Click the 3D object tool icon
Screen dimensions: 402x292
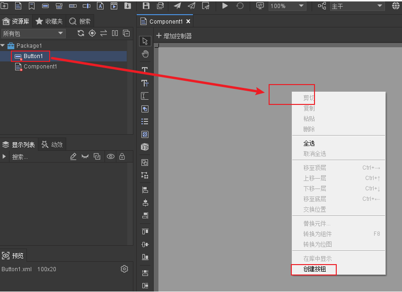coord(145,147)
